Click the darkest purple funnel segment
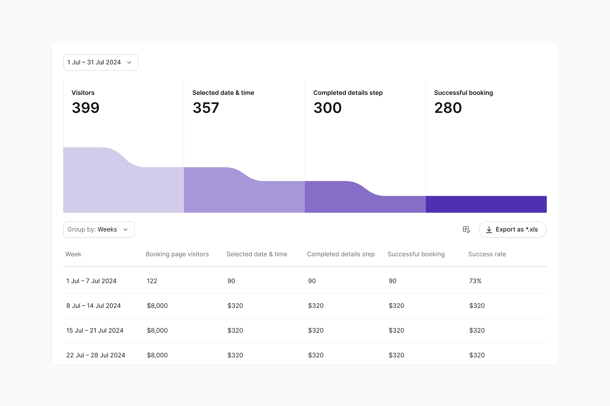 pos(486,204)
